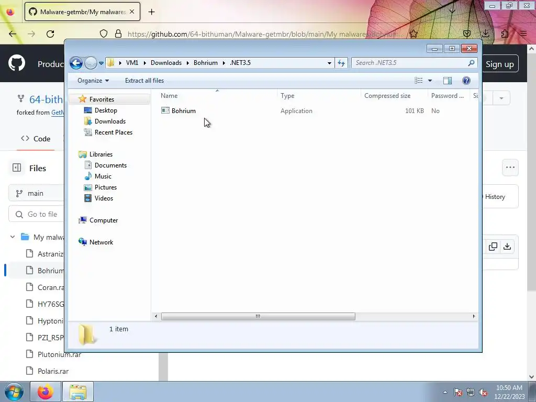Open Favorites in the navigation pane
This screenshot has width=536, height=402.
coord(102,99)
